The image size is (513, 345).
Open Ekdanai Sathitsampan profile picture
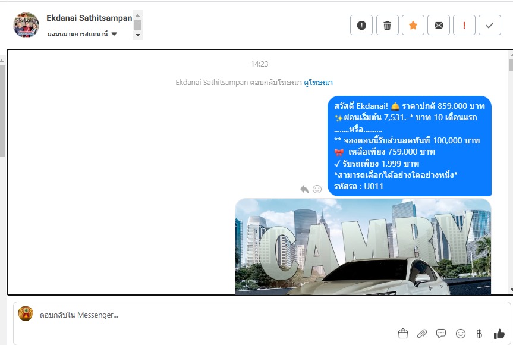[x=26, y=25]
